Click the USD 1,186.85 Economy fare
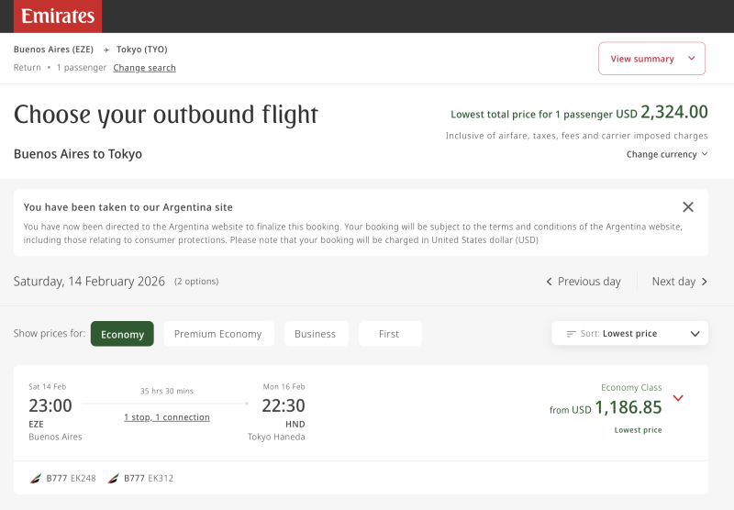Screen dimensions: 734x510 click(x=628, y=408)
